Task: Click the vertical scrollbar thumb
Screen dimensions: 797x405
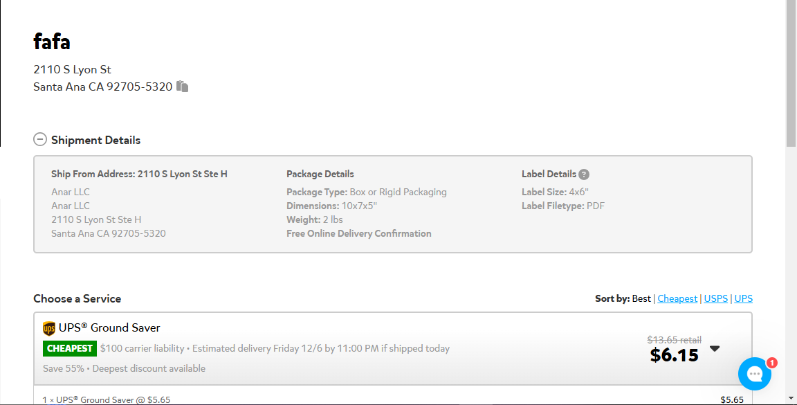Action: click(791, 74)
